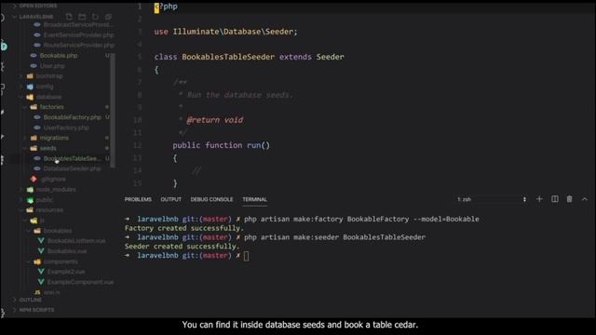Click '@return void' comment in editor
Screen dimensions: 596x335
215,120
